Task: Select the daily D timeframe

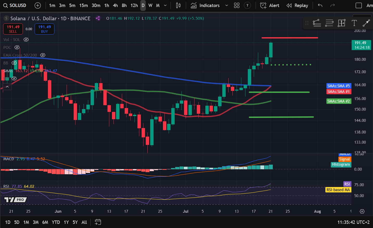Action: (x=143, y=5)
